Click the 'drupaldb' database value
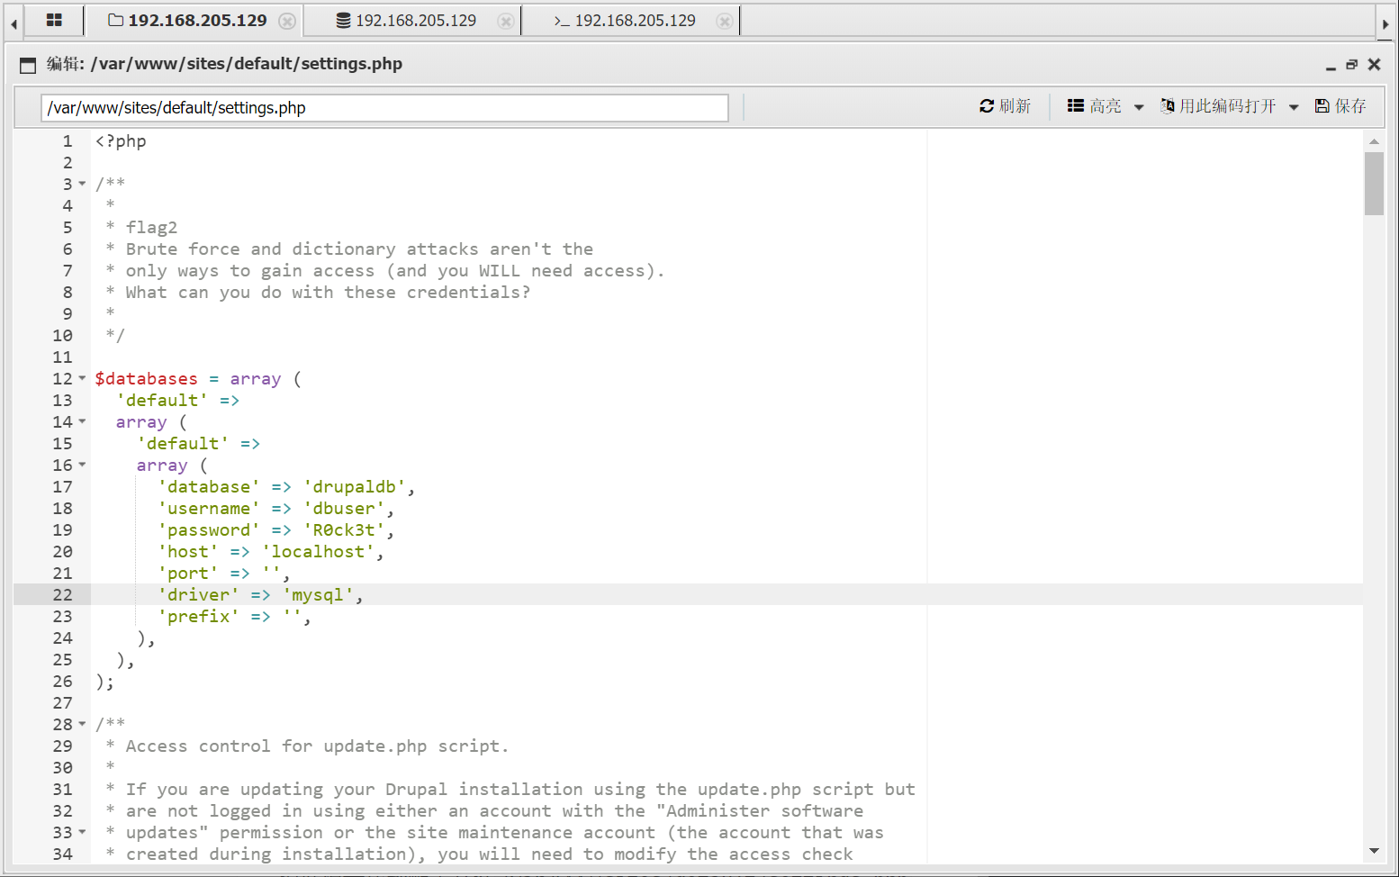The width and height of the screenshot is (1399, 877). tap(354, 487)
